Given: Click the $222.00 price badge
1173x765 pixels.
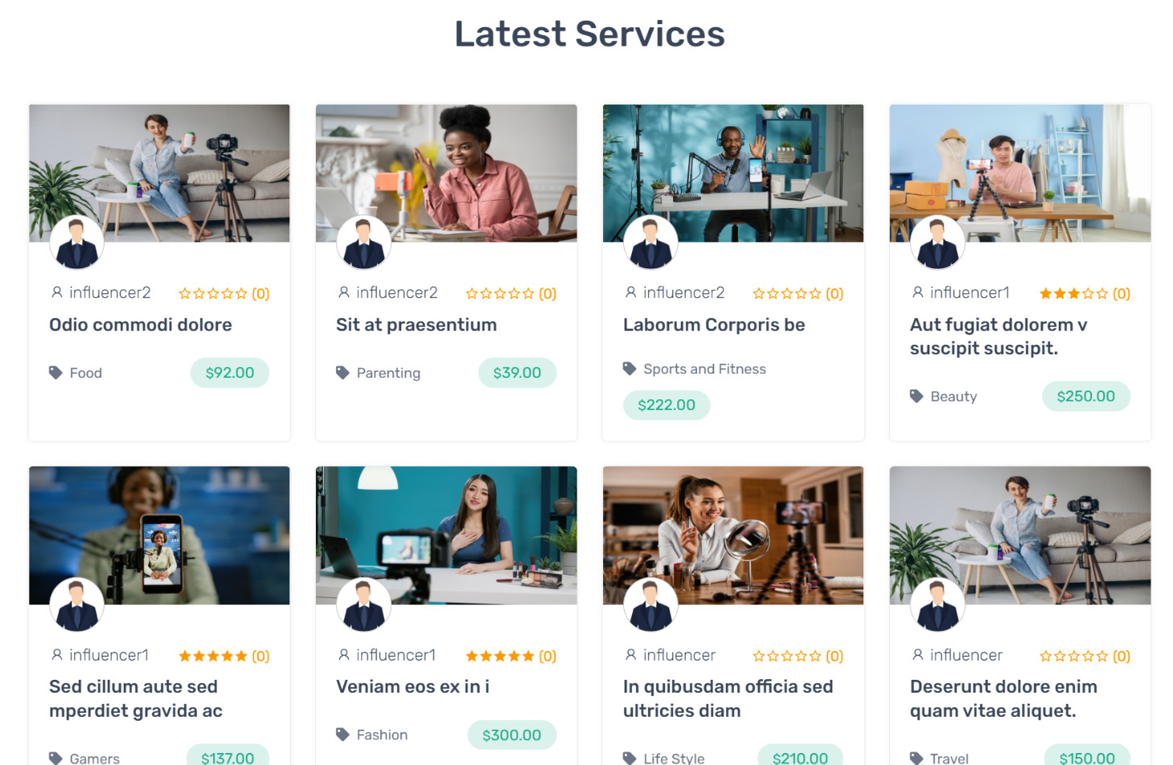Looking at the screenshot, I should pyautogui.click(x=666, y=405).
